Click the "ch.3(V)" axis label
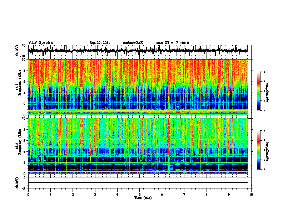Image resolution: width=283 pixels, height=218 pixels. point(17,183)
